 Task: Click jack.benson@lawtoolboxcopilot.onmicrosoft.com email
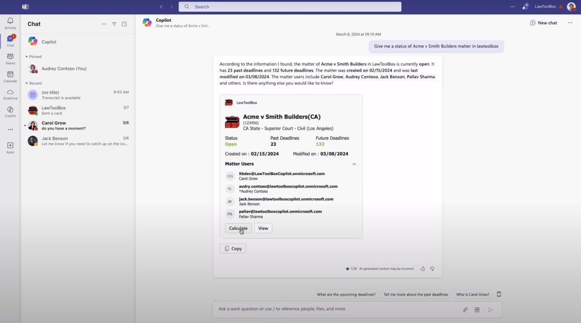tap(286, 199)
